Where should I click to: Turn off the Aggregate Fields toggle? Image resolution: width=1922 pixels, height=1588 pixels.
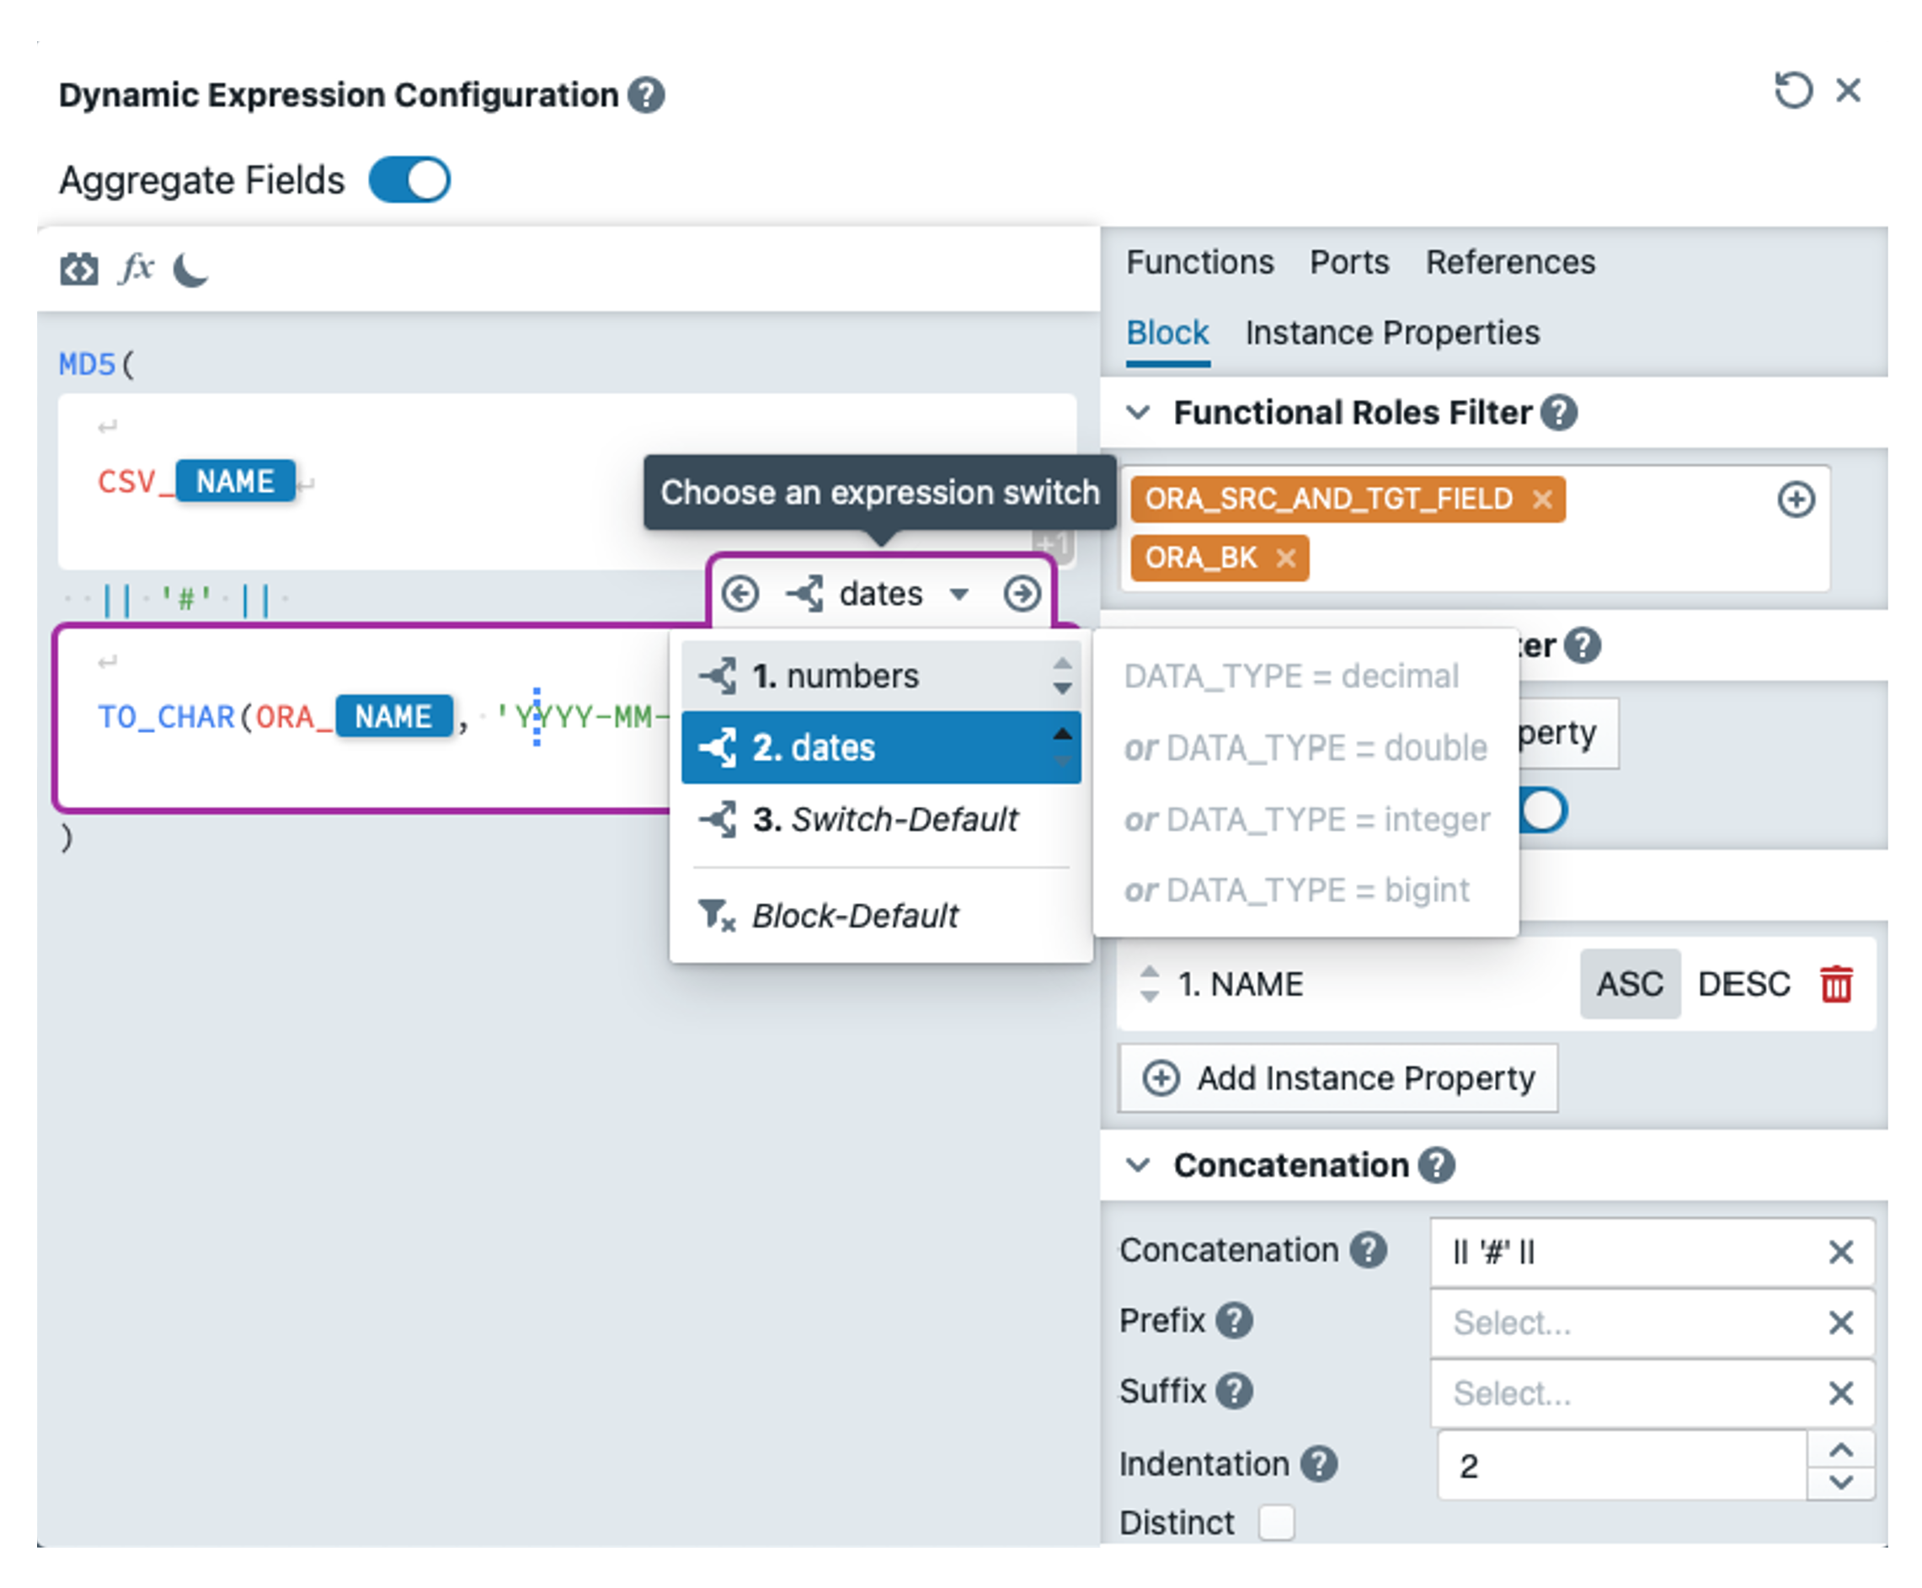(409, 180)
